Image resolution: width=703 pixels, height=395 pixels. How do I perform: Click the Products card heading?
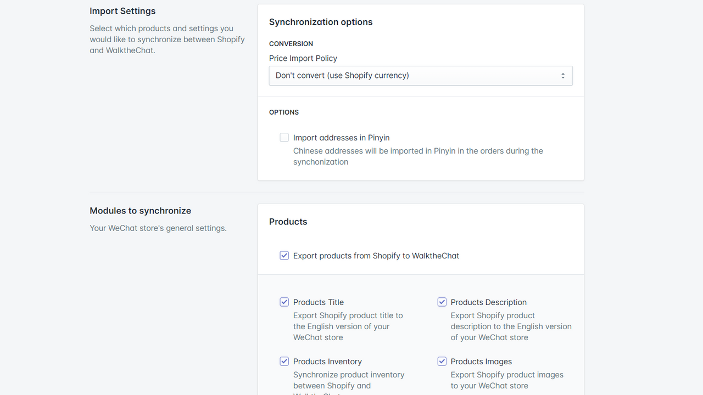[288, 222]
